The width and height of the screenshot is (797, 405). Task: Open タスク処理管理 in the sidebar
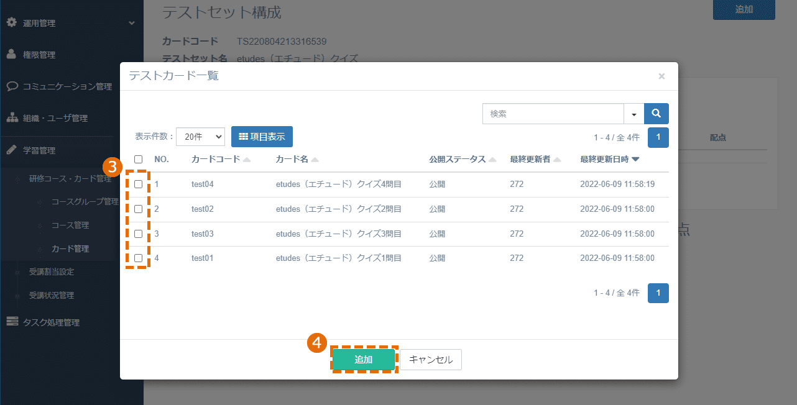click(51, 322)
